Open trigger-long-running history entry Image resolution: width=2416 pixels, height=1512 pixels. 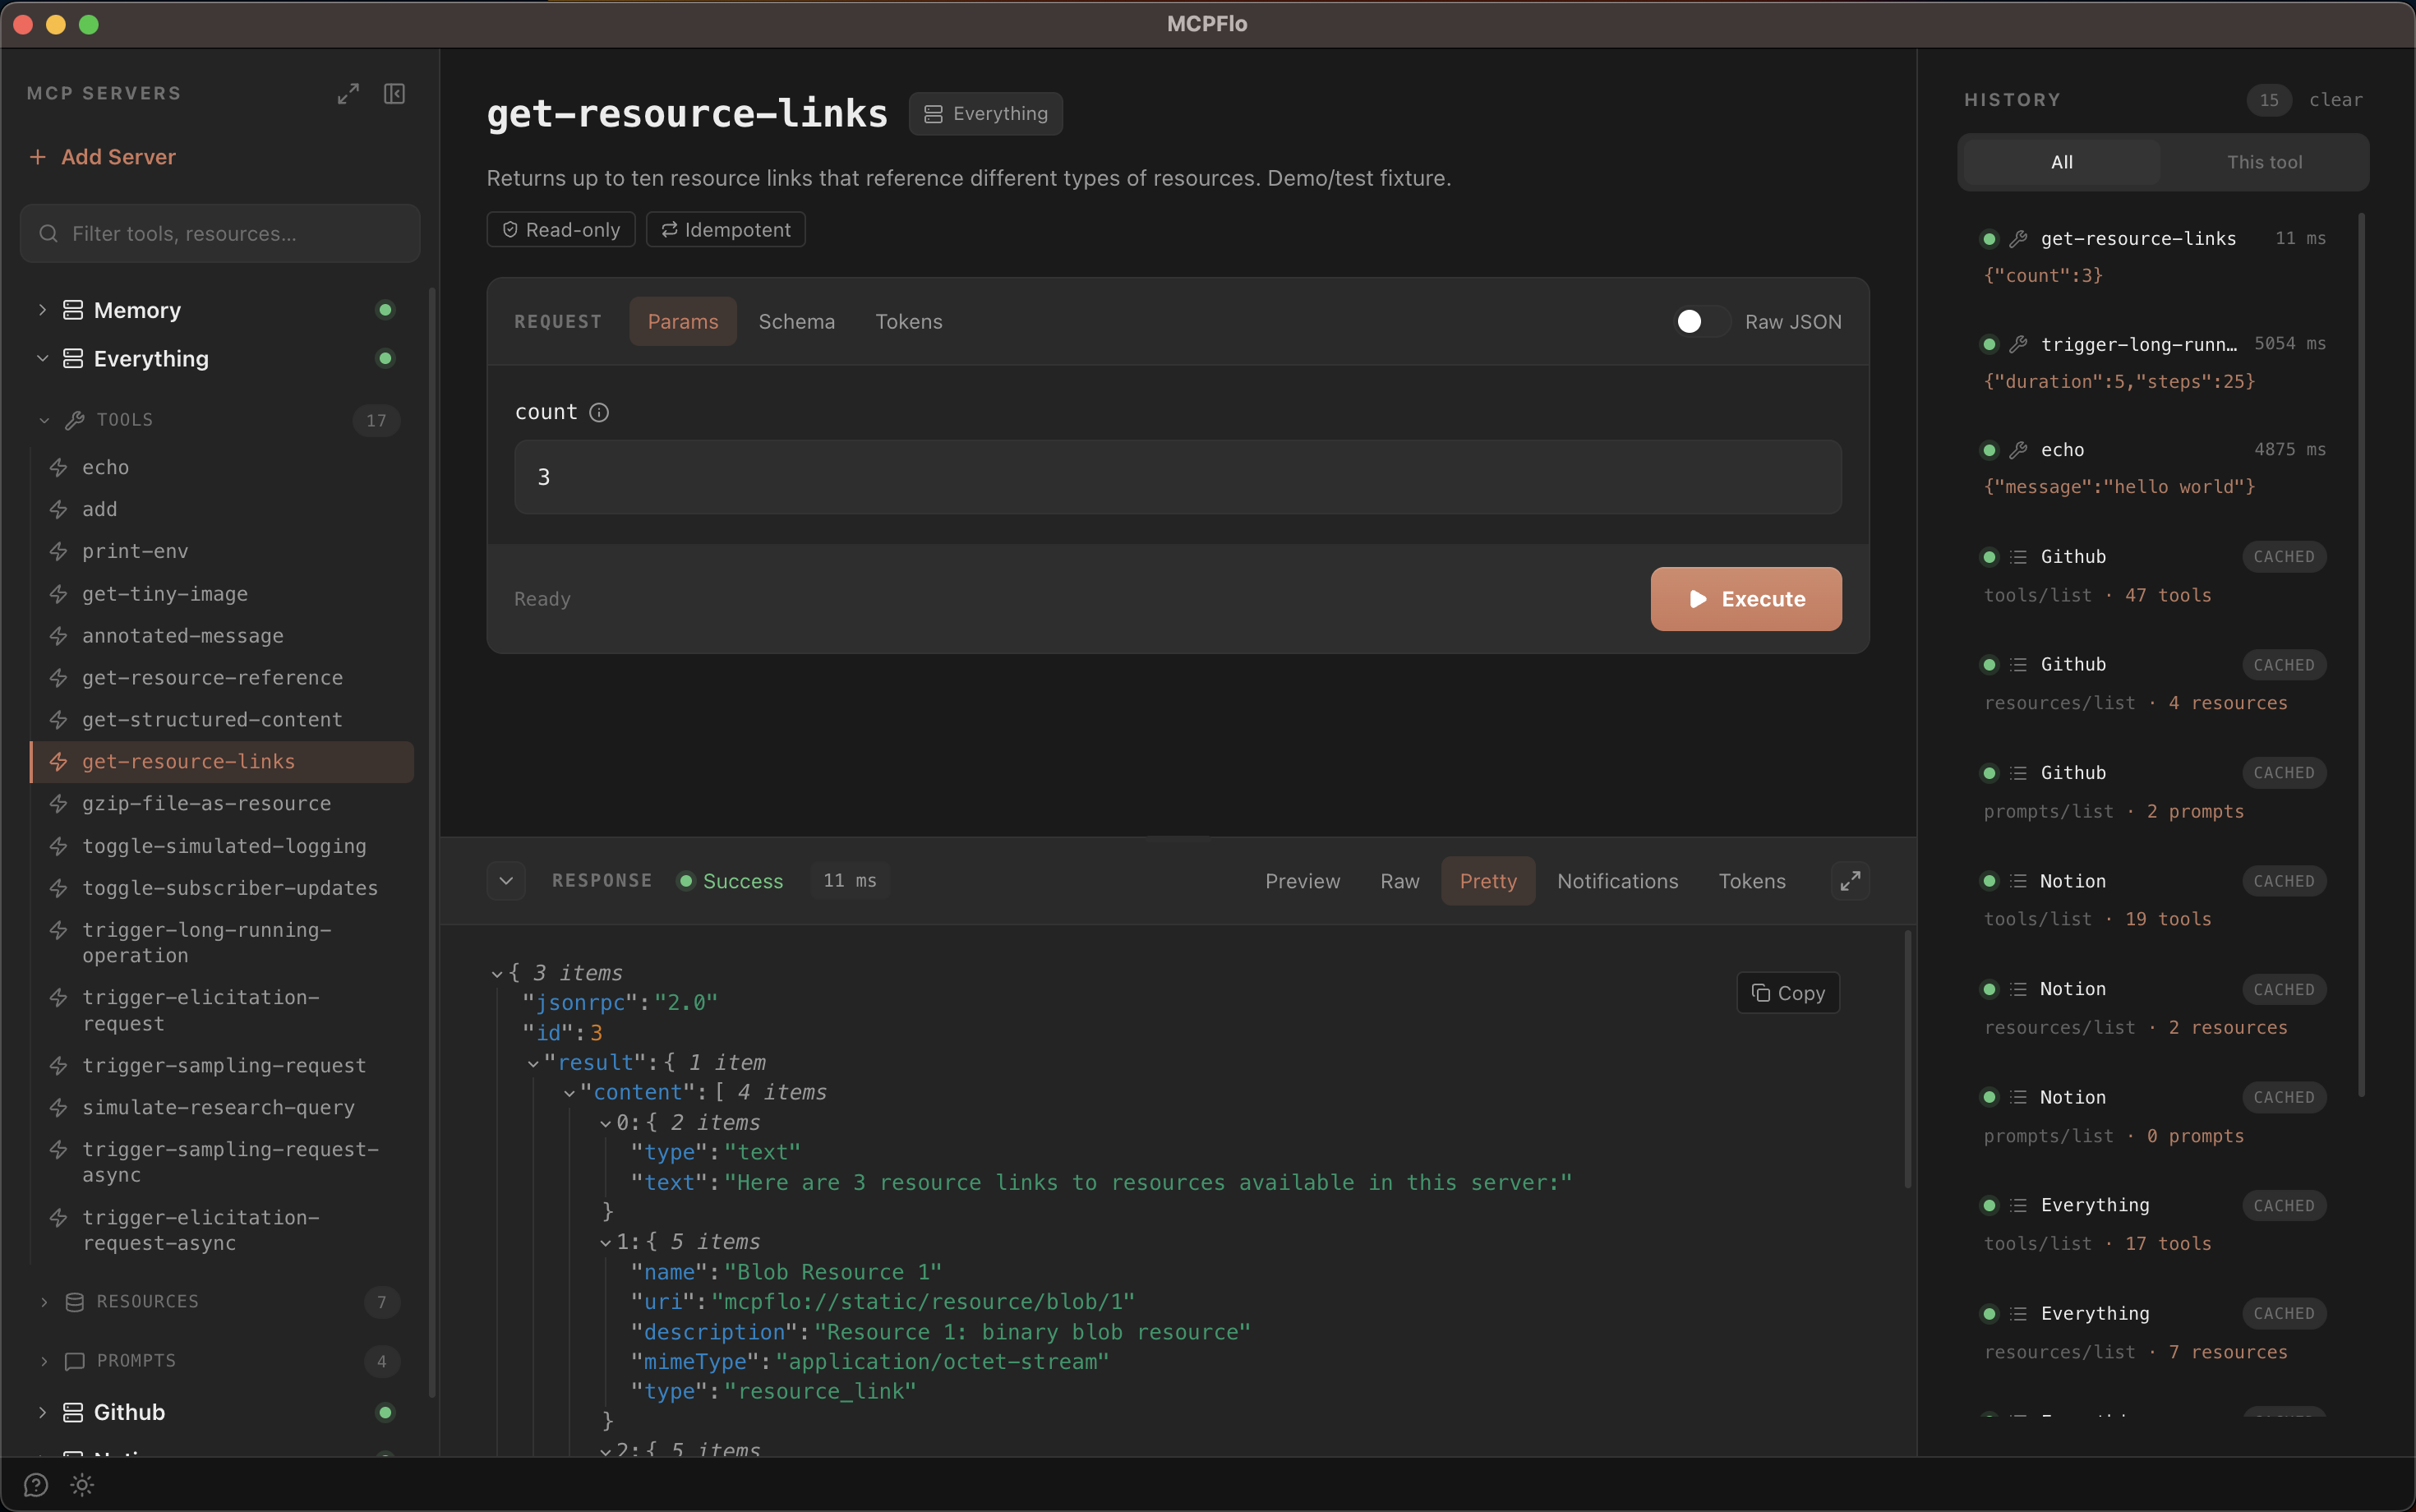click(x=2156, y=362)
